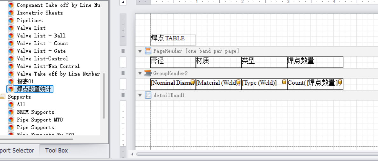
Task: Click the Valve List-Control icon
Action: coord(11,59)
